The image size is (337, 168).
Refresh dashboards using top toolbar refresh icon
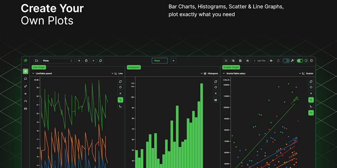100,61
